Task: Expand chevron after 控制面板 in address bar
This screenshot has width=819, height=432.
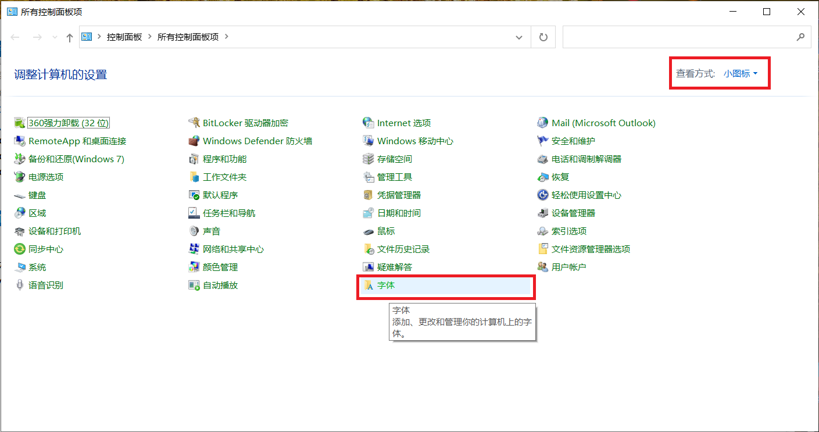Action: coord(150,37)
